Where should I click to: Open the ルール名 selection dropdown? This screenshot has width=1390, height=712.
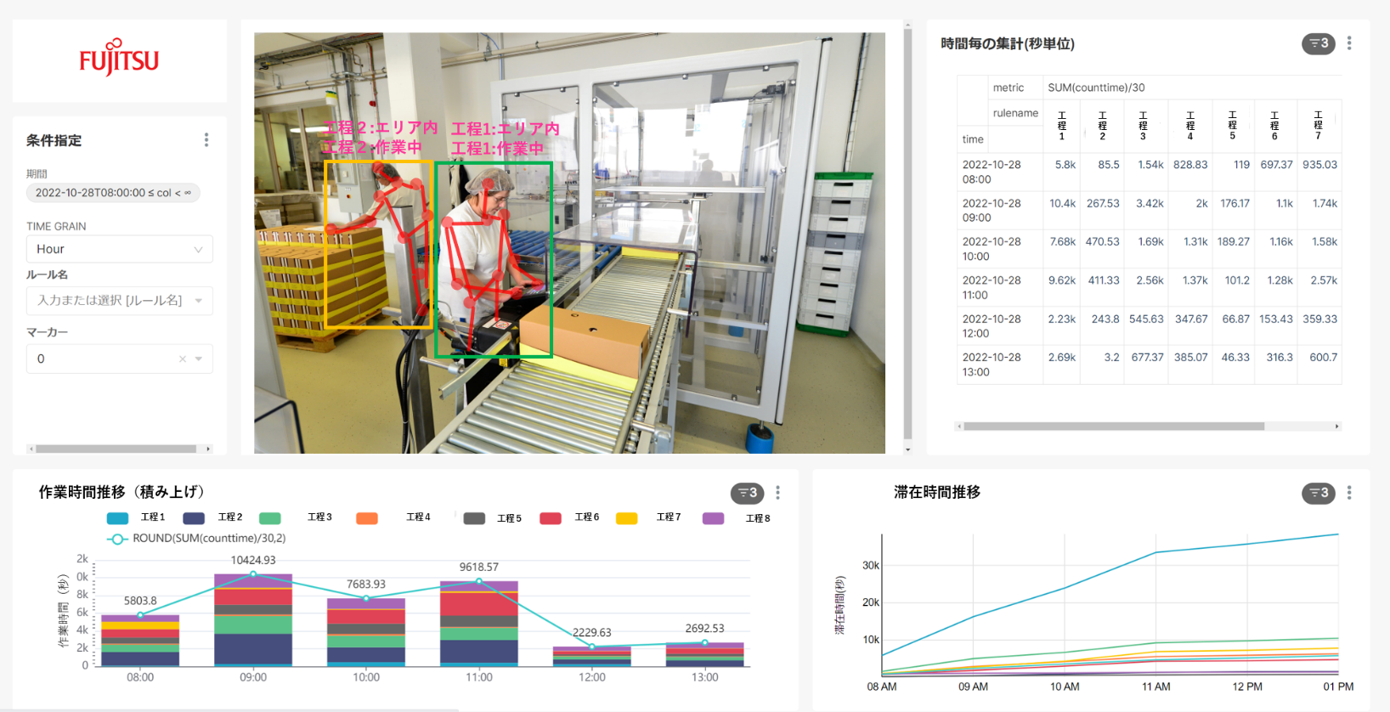(x=119, y=301)
